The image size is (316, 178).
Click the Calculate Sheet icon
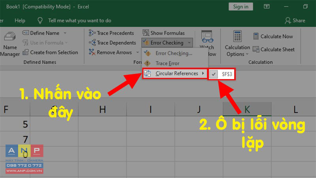pyautogui.click(x=256, y=49)
